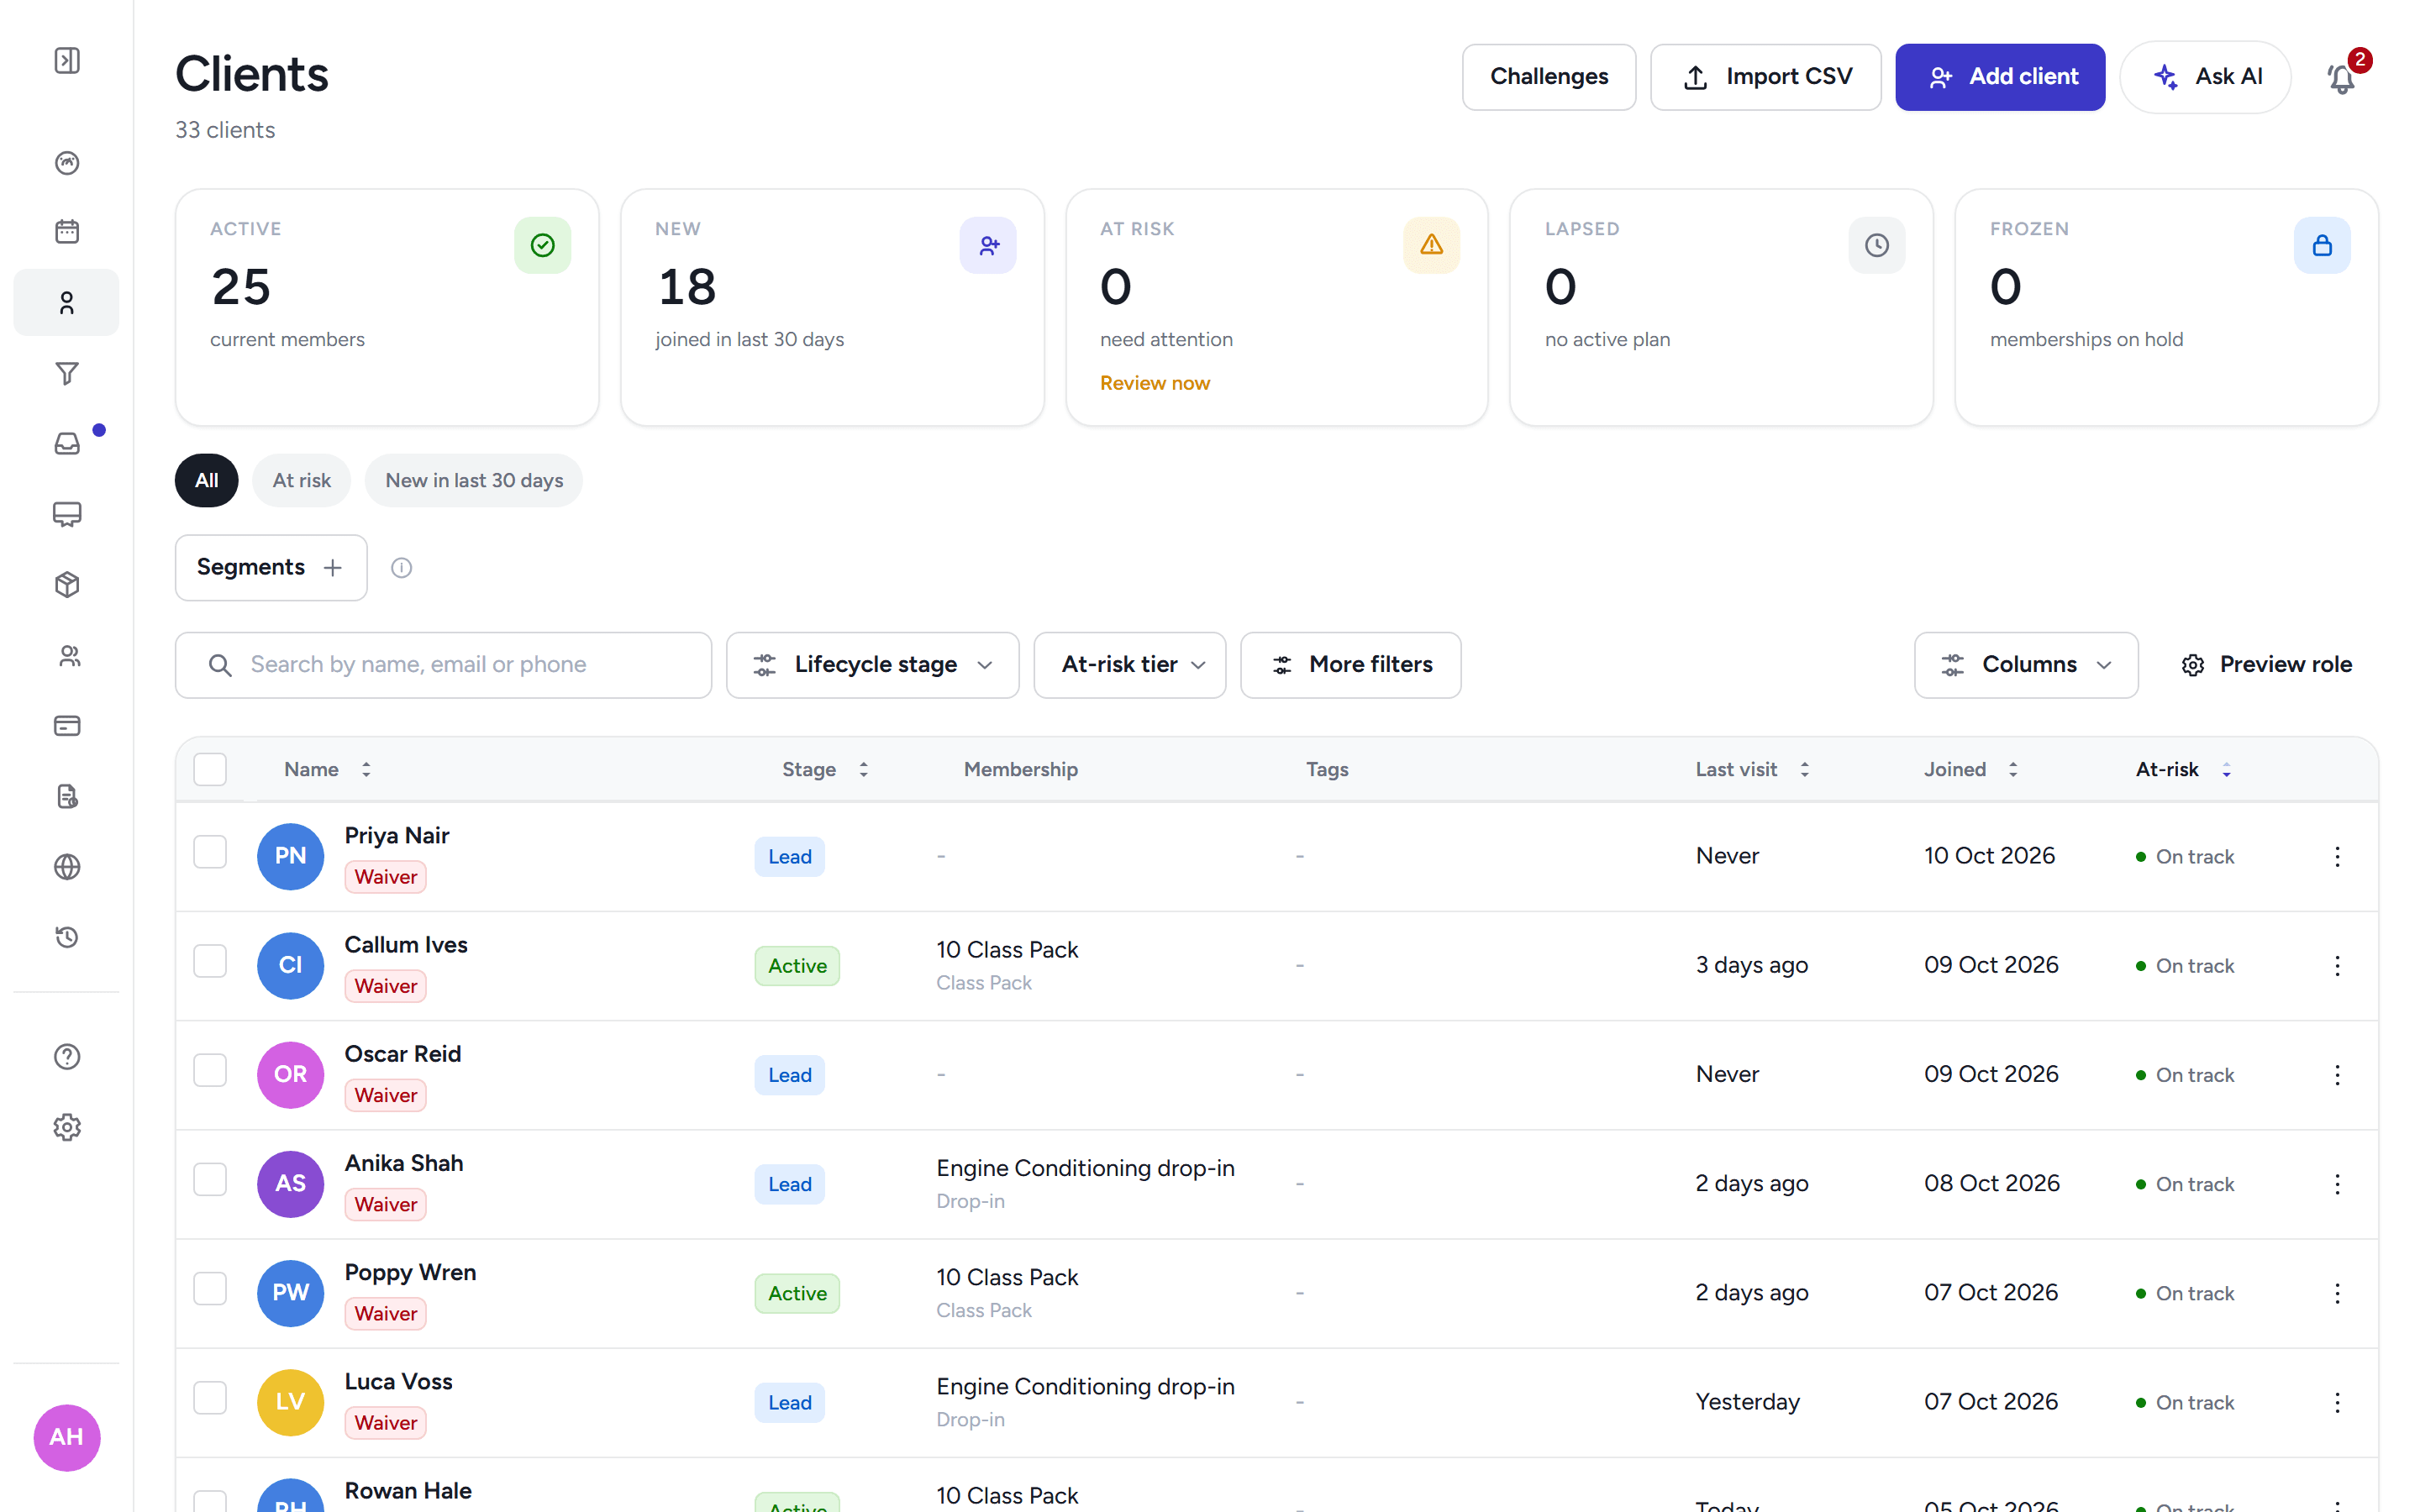The image size is (2420, 1512).
Task: Click the Review now link
Action: click(x=1154, y=383)
